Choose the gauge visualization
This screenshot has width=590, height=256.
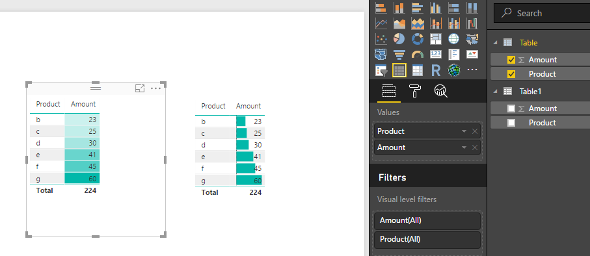coord(417,54)
